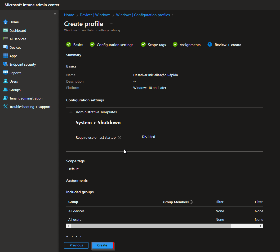Click the scrollbar right arrow under groups table
Viewport: 280px width, 252px height.
261,226
